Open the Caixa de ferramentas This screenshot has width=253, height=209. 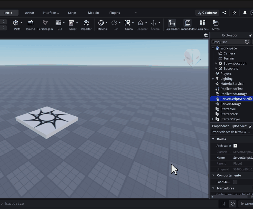[x=202, y=25]
